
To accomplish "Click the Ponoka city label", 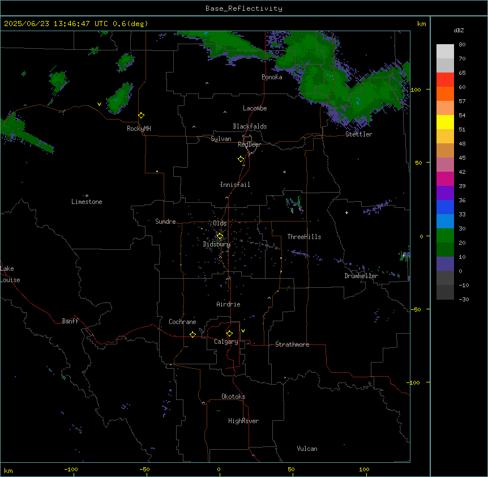I will click(272, 77).
